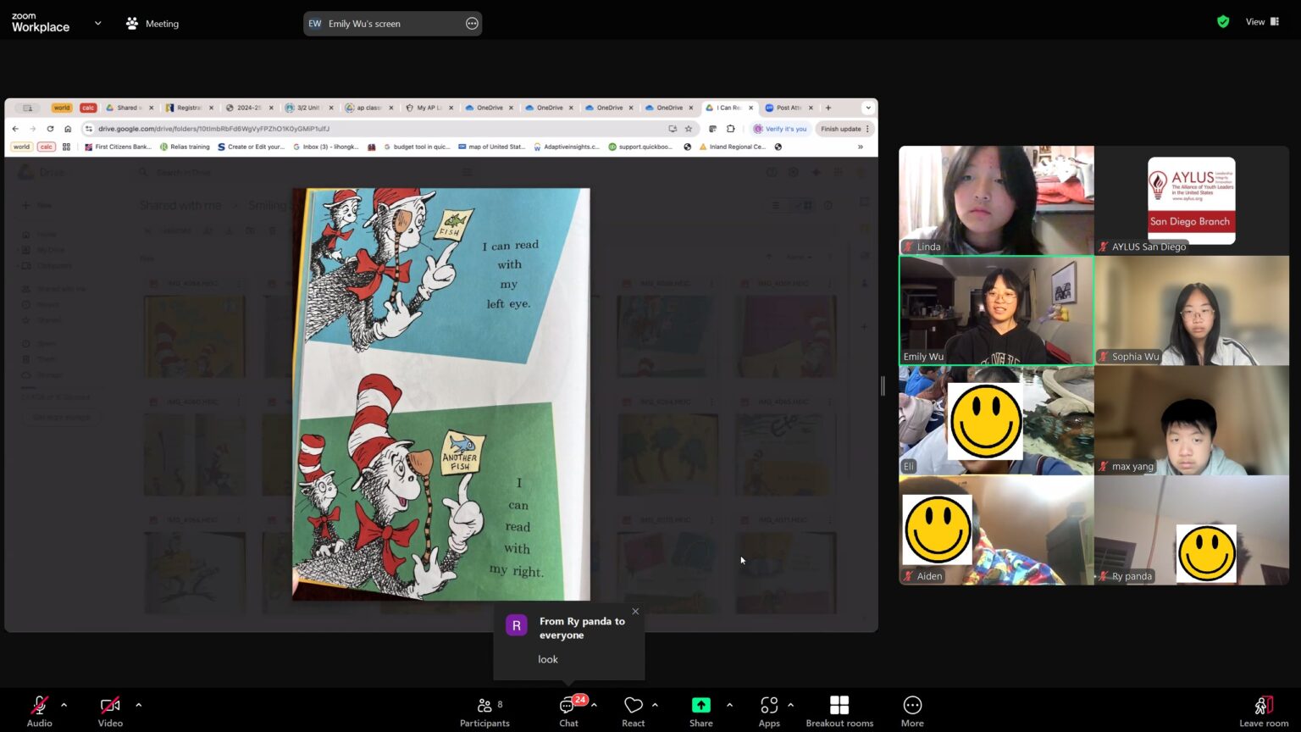
Task: Click the browser back arrow
Action: [x=15, y=129]
